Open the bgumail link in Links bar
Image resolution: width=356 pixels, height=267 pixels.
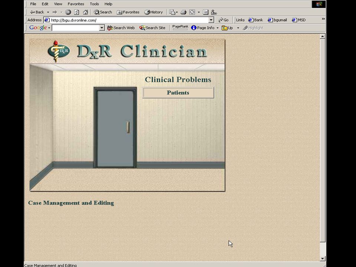click(x=277, y=20)
